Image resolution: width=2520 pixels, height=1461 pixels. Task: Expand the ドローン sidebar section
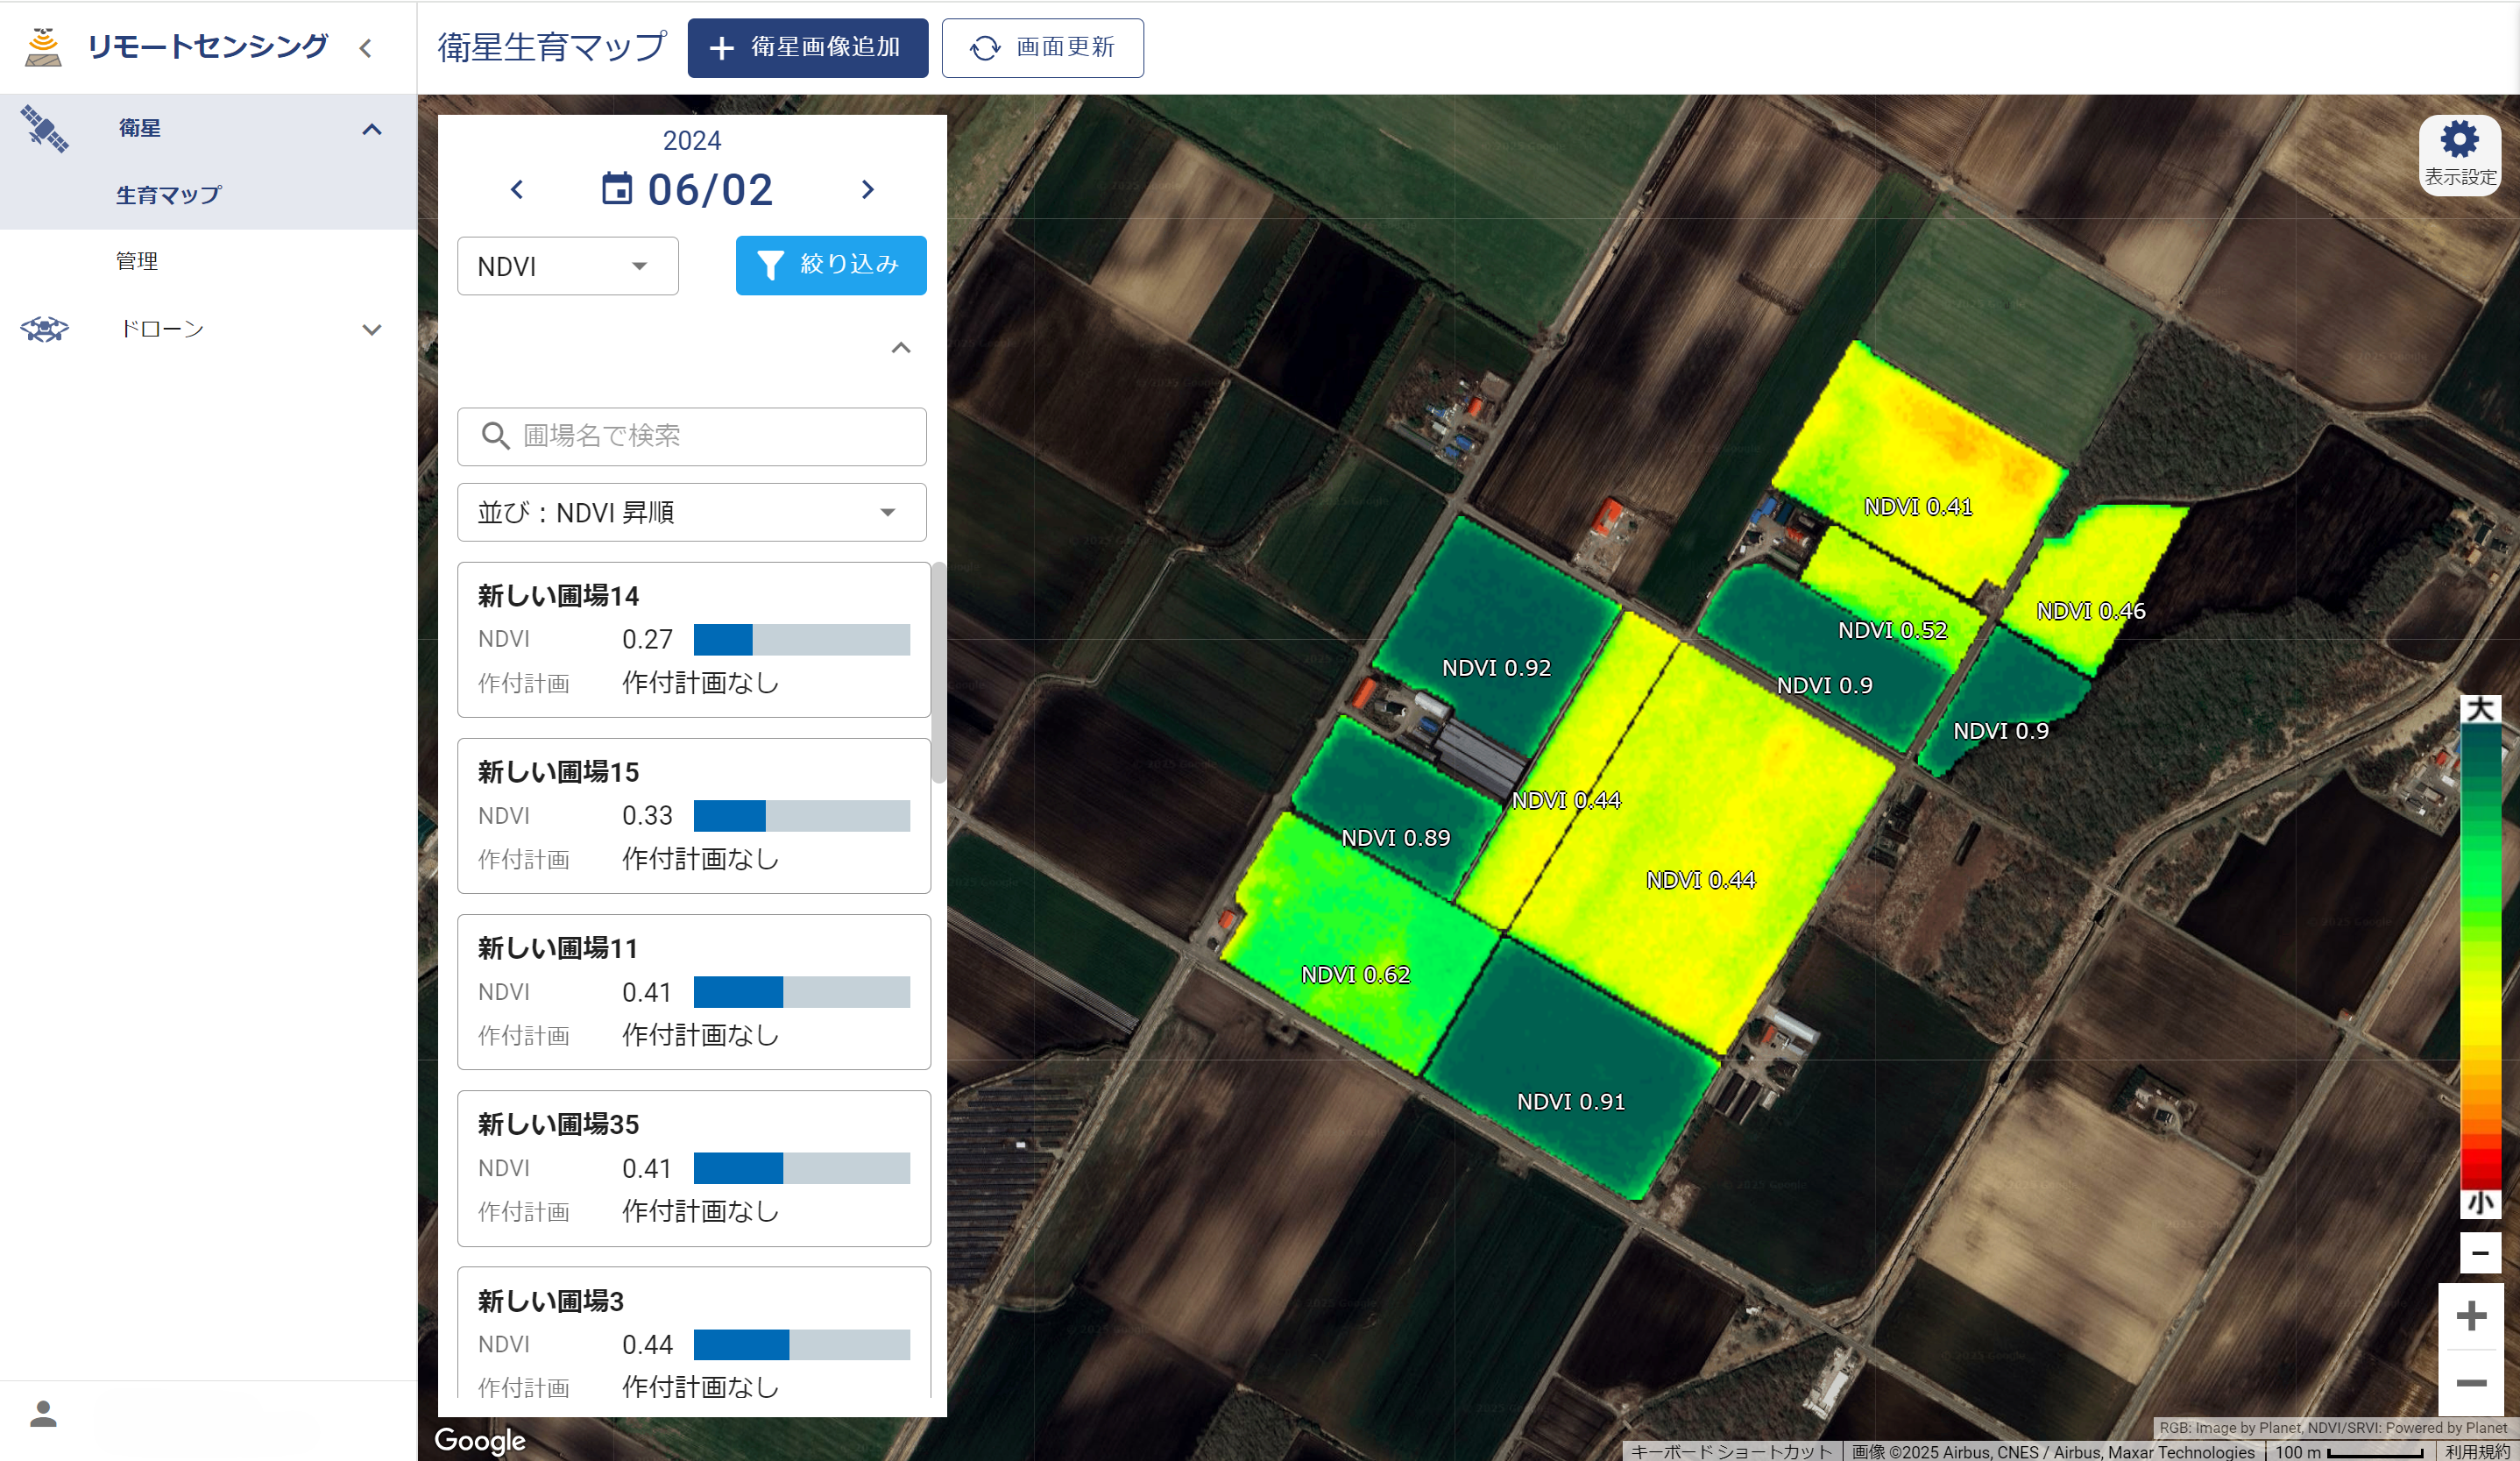click(x=372, y=330)
